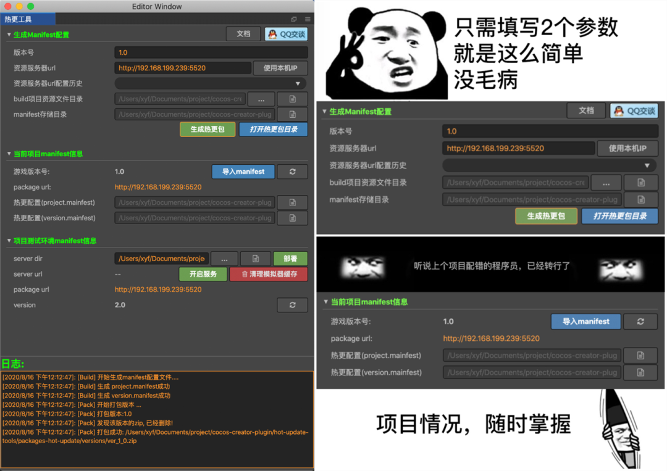Image resolution: width=667 pixels, height=471 pixels.
Task: Collapse the 生成Manifest配置 section in Editor Window
Action: [9, 35]
